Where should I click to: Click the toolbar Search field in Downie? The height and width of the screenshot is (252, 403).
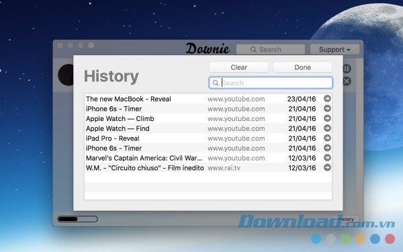(x=271, y=49)
